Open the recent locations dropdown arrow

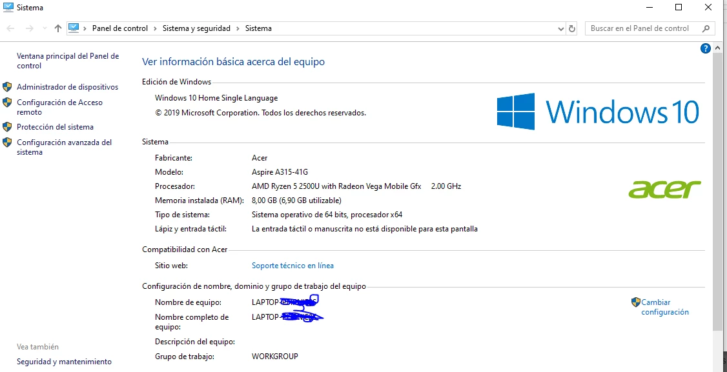(45, 28)
